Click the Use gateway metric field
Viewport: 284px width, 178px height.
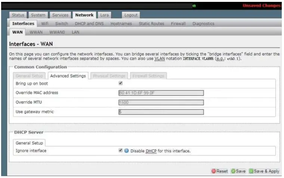[161, 112]
